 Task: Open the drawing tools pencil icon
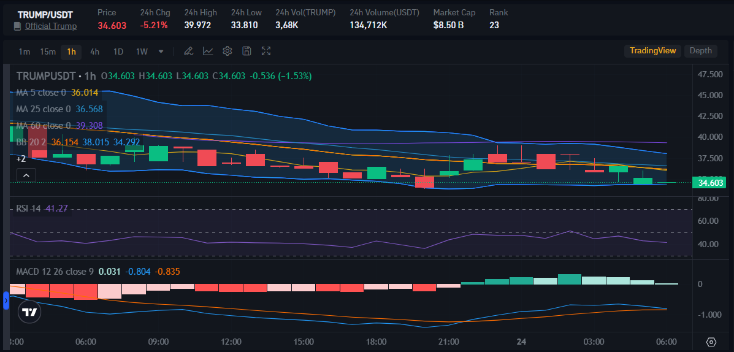[188, 51]
